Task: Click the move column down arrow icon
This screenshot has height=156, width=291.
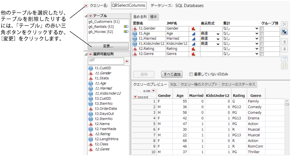Action: pyautogui.click(x=284, y=49)
